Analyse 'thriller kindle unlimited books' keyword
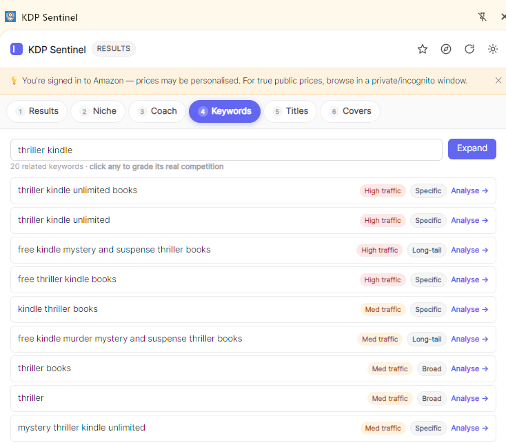Viewport: 506px width, 443px height. tap(469, 190)
